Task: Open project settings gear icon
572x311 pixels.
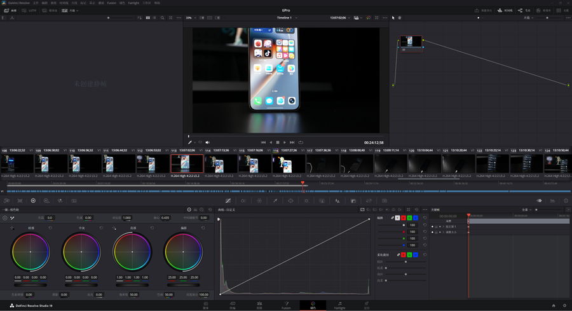Action: pyautogui.click(x=564, y=305)
